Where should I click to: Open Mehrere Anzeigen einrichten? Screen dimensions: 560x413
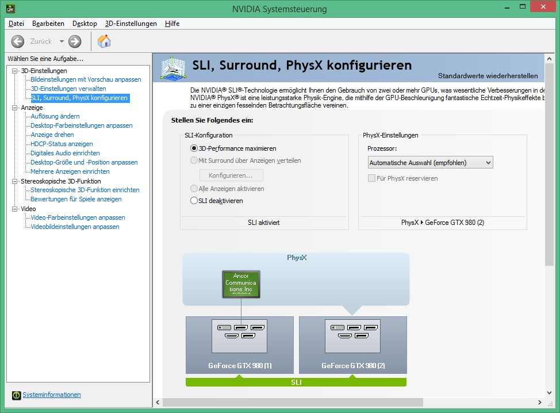pyautogui.click(x=70, y=171)
